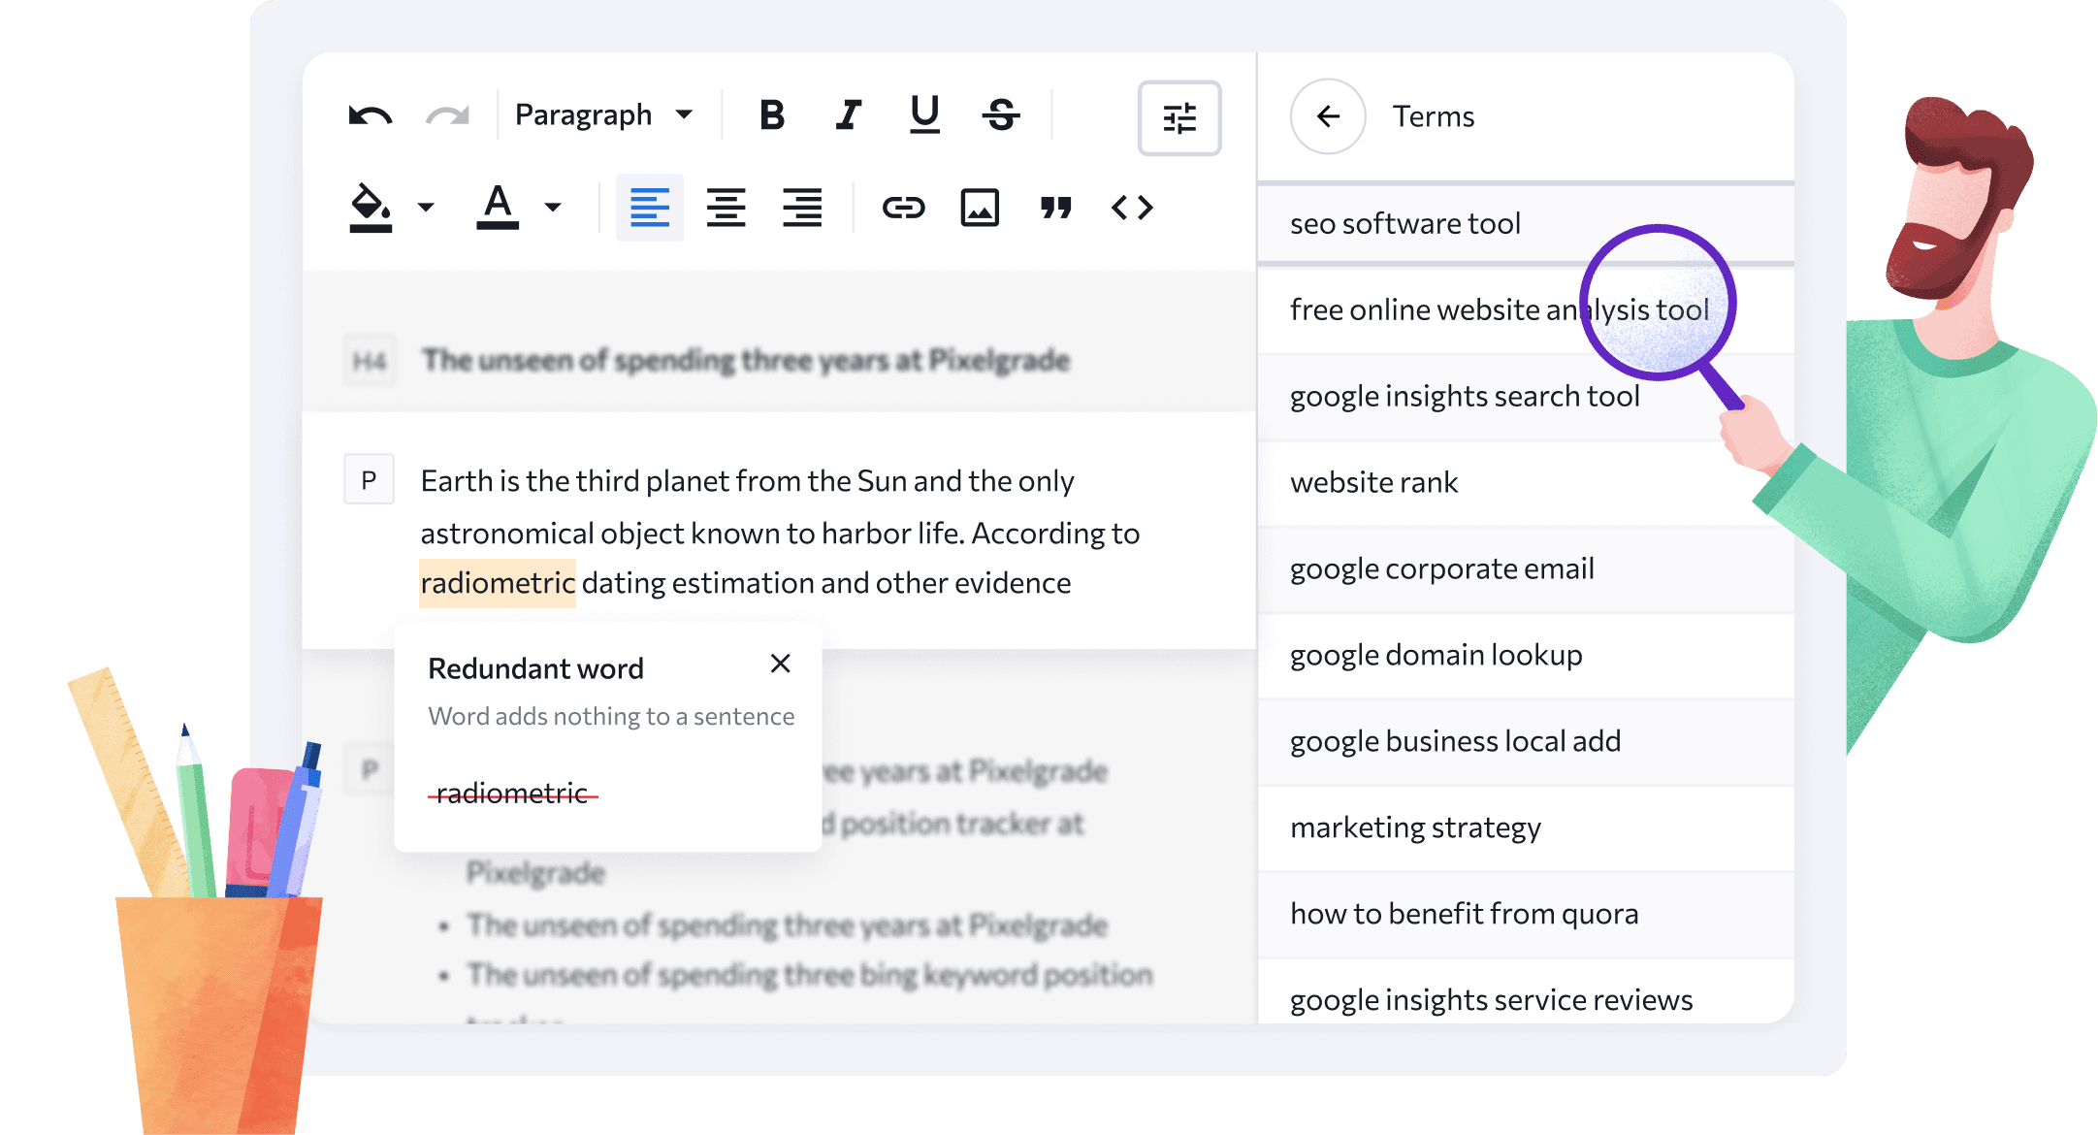This screenshot has height=1135, width=2098.
Task: Accept the struck-through radiometric suggestion
Action: coord(512,794)
